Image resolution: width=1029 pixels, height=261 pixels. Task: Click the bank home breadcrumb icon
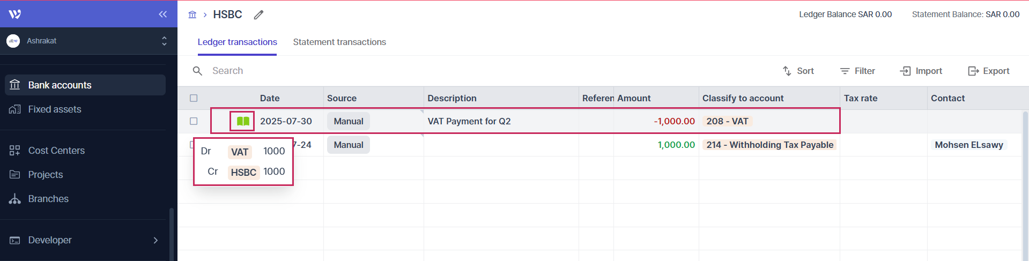pos(193,14)
